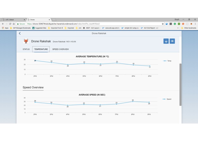
Task: Open the ALV Grid Report bookmark
Action: [150, 28]
